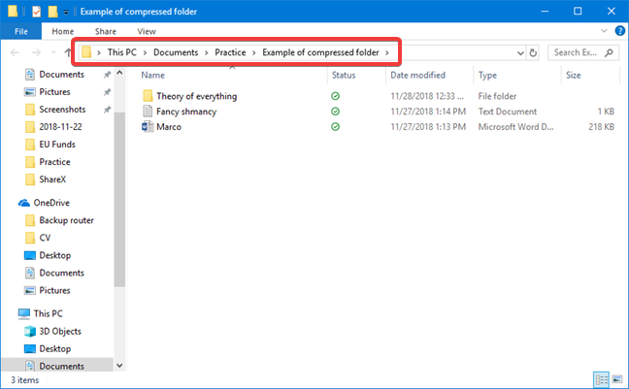Click the New folder quick access icon
The height and width of the screenshot is (389, 629).
click(x=52, y=12)
